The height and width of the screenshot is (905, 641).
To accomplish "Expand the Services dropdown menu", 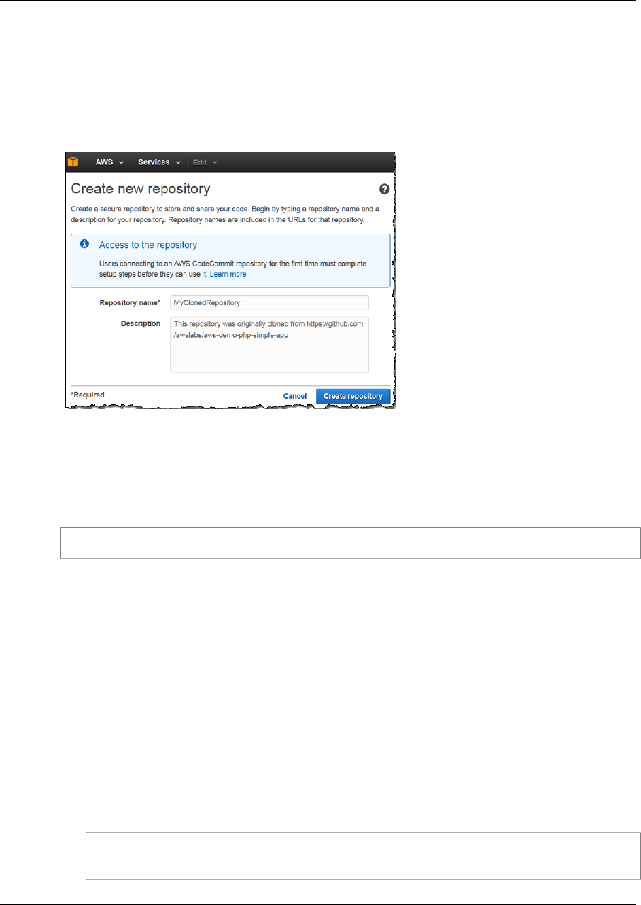I will click(x=159, y=162).
